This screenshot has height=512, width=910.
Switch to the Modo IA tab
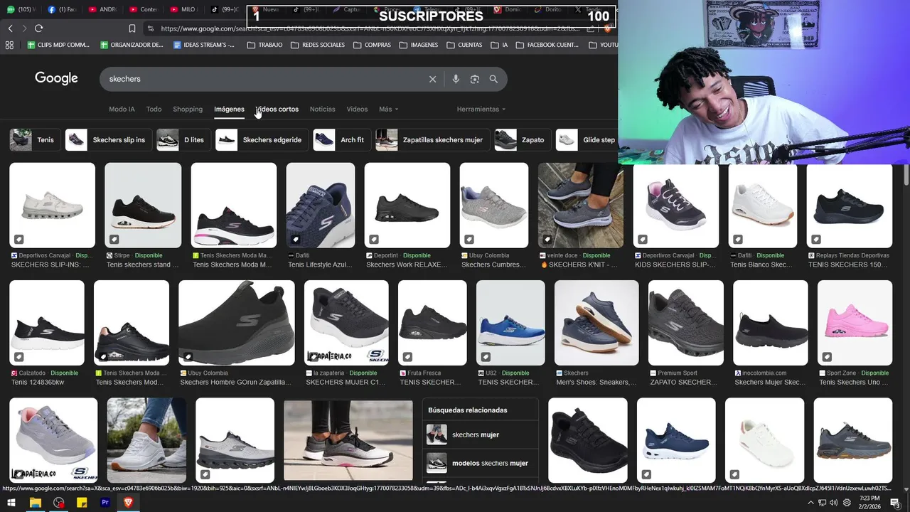tap(122, 109)
